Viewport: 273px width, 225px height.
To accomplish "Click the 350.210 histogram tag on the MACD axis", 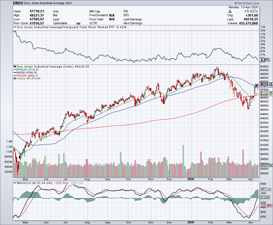I will click(x=265, y=189).
